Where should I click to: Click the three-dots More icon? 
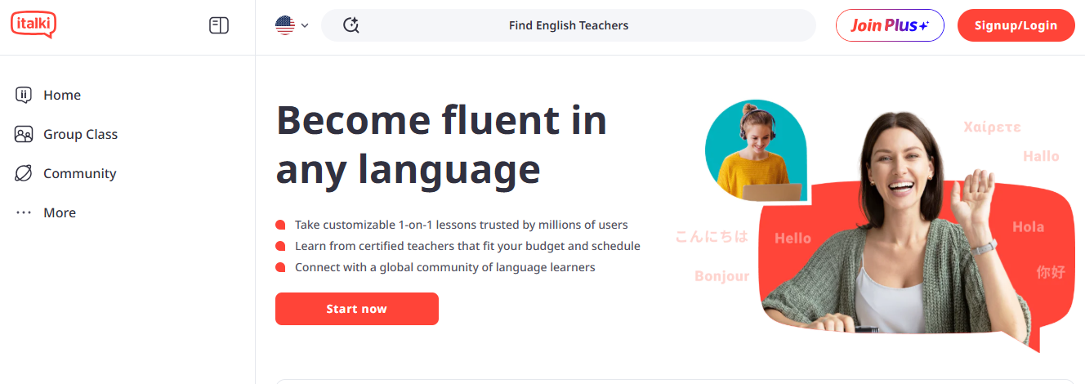[x=24, y=212]
